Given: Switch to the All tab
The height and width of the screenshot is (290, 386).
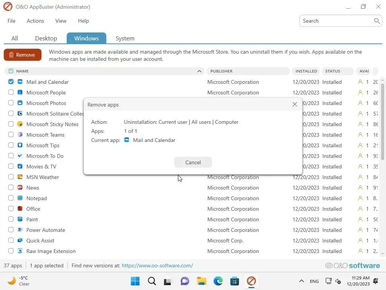Looking at the screenshot, I should (15, 39).
